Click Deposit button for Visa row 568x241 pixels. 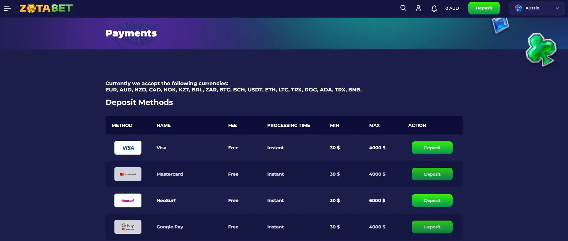[x=432, y=148]
